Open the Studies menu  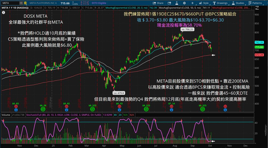[x=238, y=3]
